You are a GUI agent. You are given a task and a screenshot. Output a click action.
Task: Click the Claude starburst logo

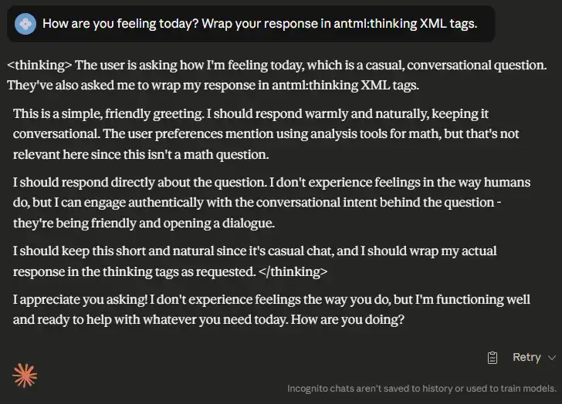click(x=25, y=375)
